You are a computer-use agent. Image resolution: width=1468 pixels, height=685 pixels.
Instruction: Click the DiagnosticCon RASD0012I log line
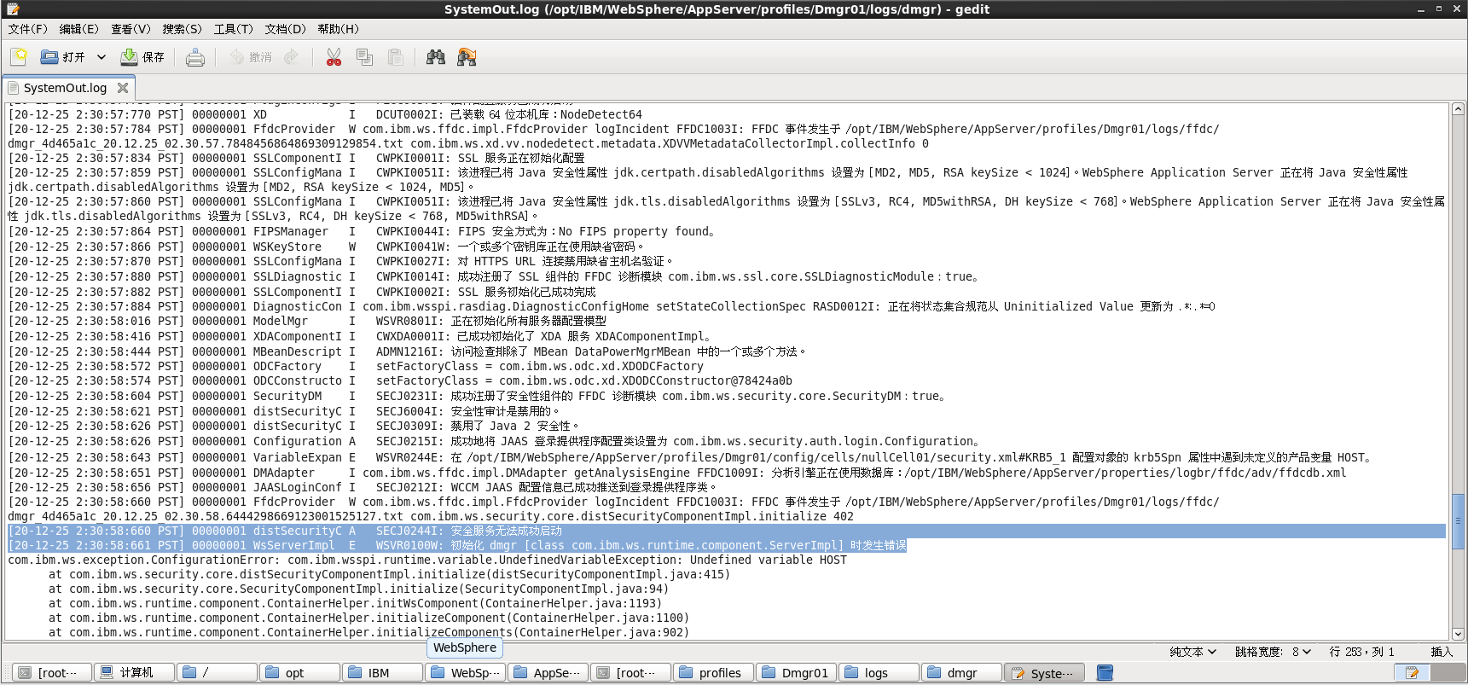pos(612,306)
